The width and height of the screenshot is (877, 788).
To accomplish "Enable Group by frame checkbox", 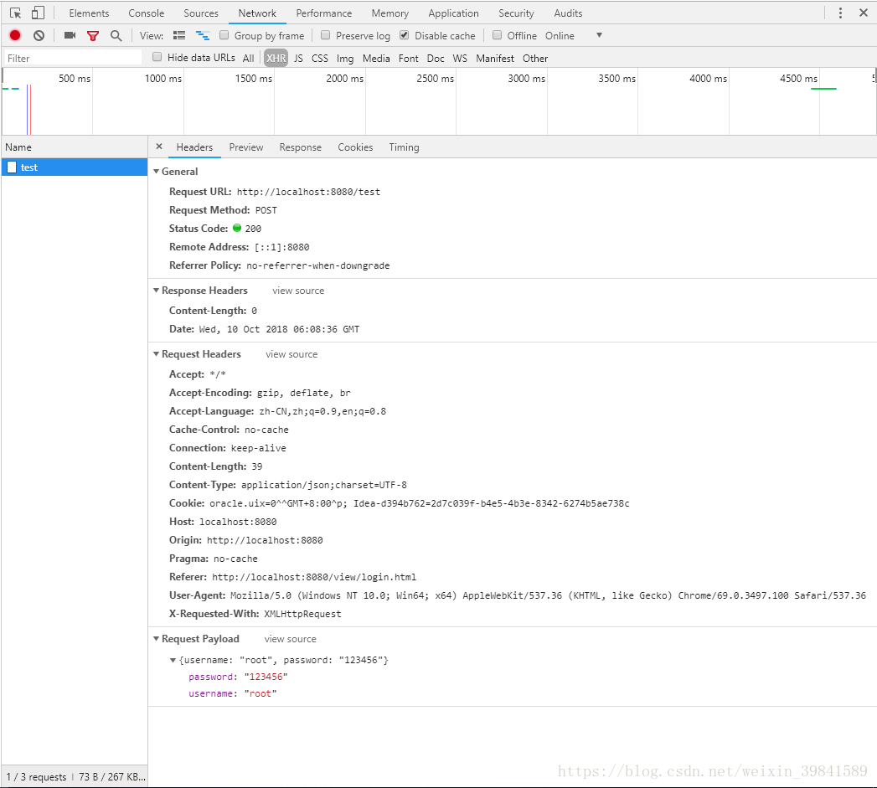I will (224, 35).
